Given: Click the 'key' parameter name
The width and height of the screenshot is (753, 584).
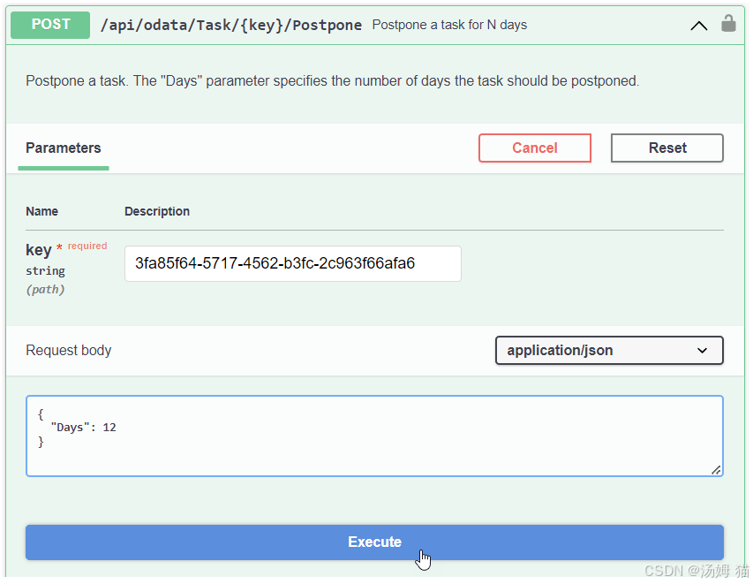Looking at the screenshot, I should point(39,250).
